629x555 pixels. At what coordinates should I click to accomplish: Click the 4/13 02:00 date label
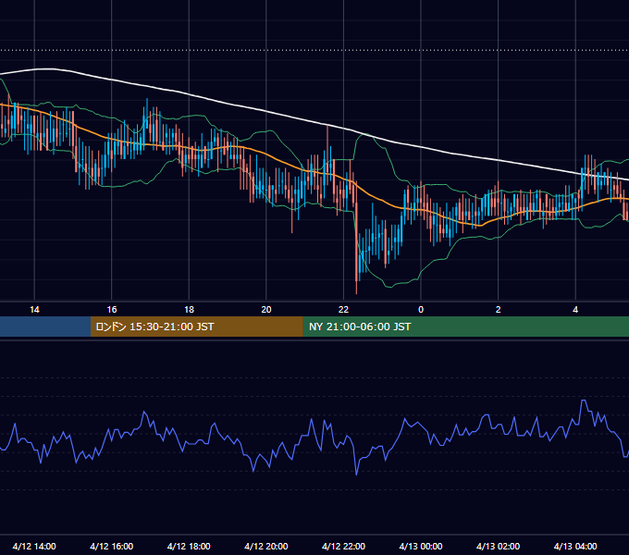click(x=498, y=546)
